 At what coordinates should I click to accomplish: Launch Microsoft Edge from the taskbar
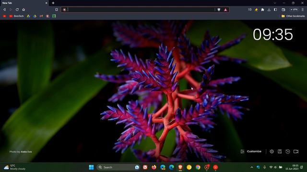tap(172, 167)
